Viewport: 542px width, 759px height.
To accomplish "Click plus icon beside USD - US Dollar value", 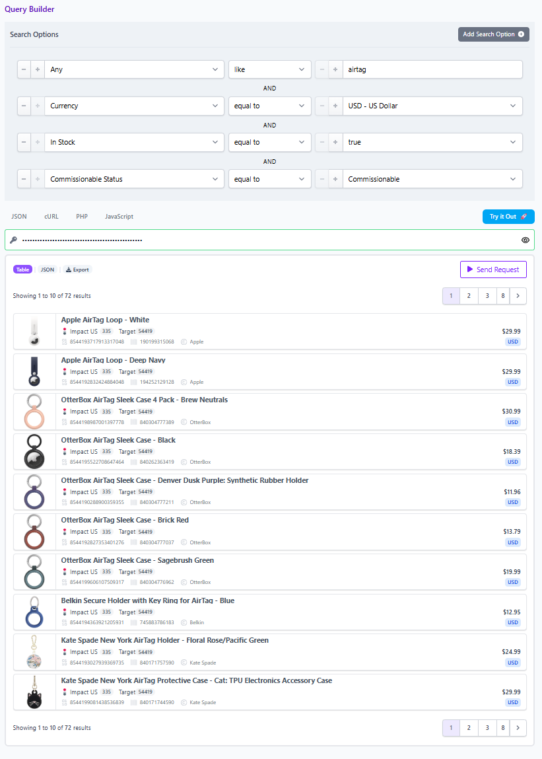I will pos(335,106).
